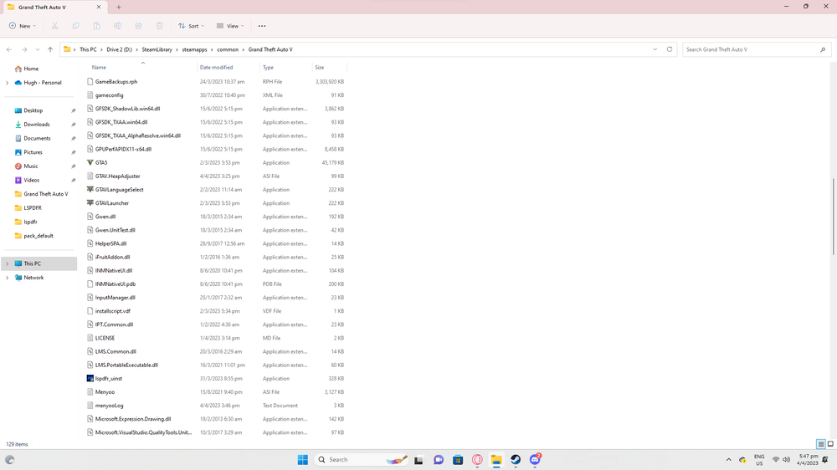This screenshot has width=837, height=470.
Task: Navigate to steamapps in breadcrumb
Action: pos(194,49)
